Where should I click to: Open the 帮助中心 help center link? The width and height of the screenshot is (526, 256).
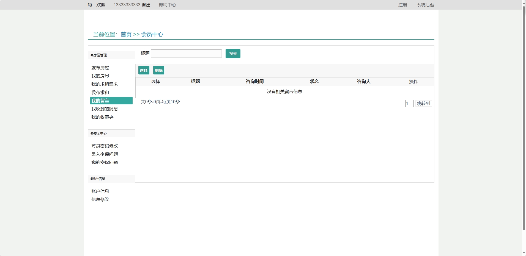pos(167,5)
